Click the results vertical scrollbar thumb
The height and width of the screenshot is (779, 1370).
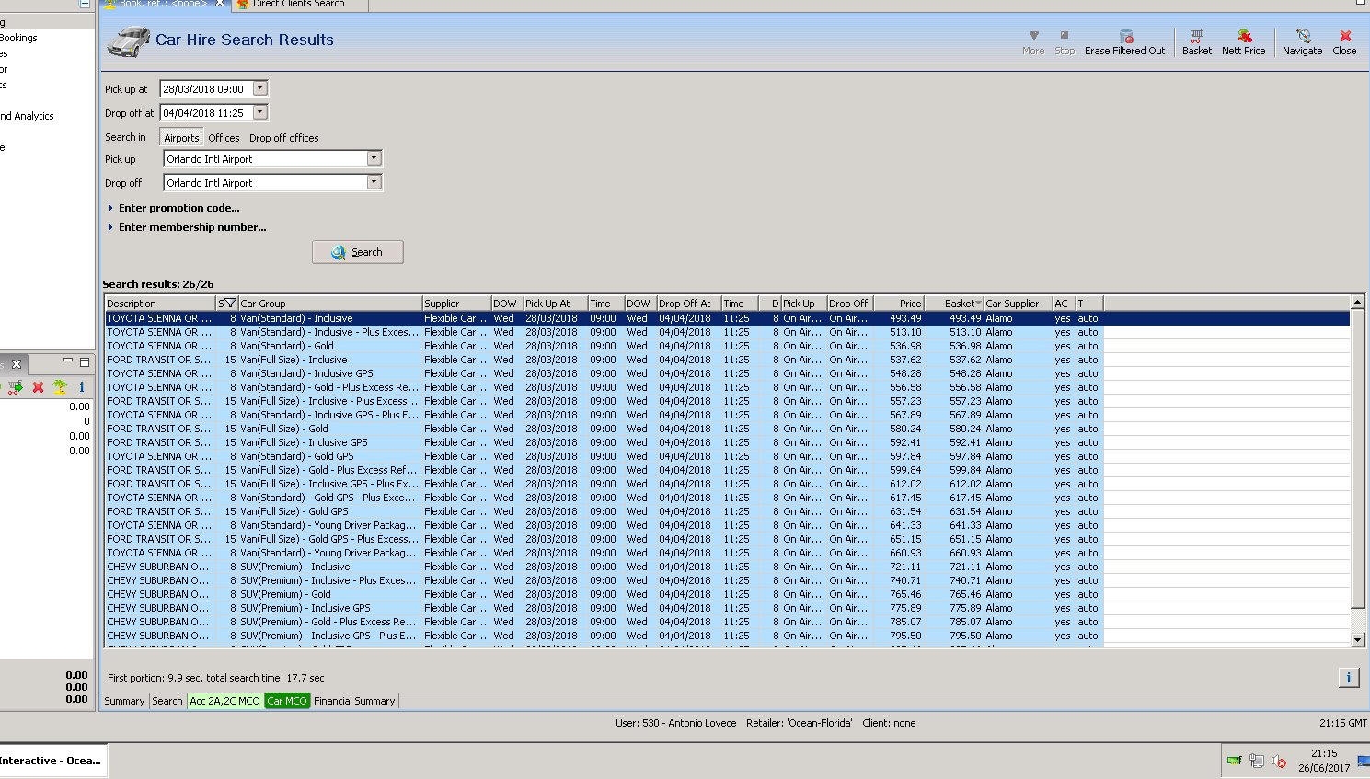[x=1357, y=458]
